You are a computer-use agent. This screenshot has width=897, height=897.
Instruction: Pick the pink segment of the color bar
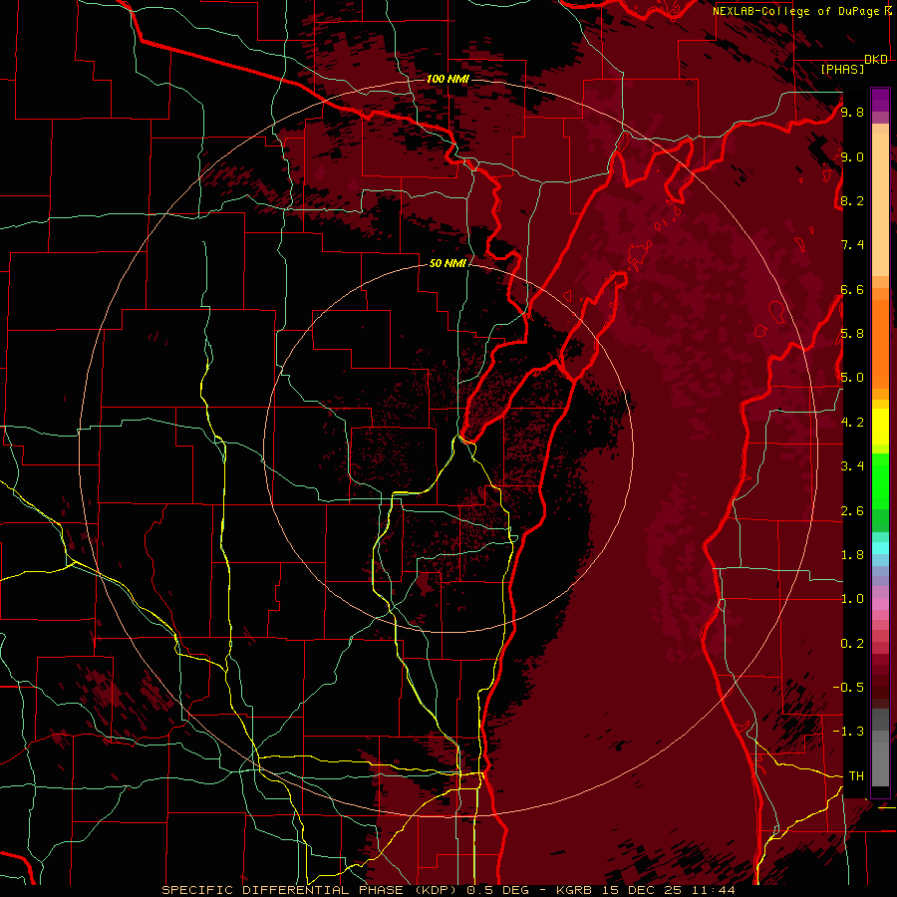pyautogui.click(x=880, y=604)
